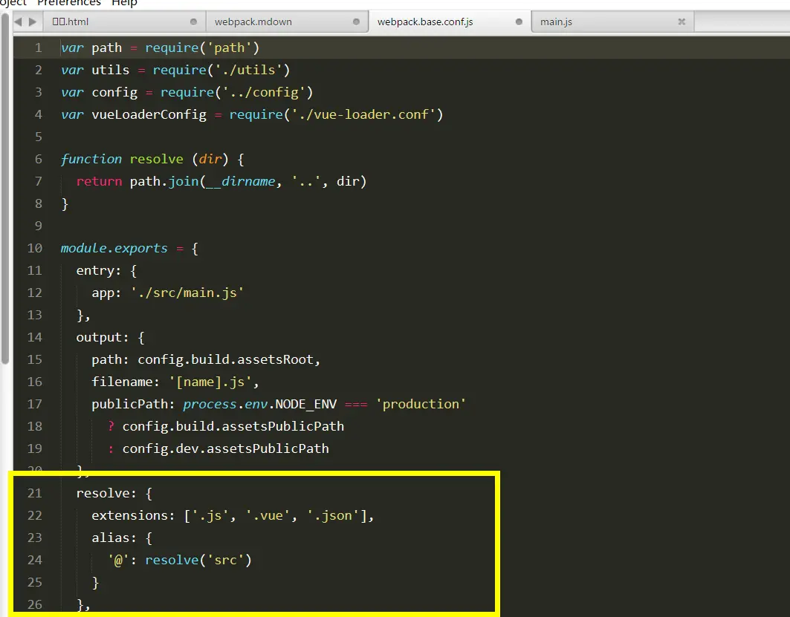Go to next tab using right arrow
This screenshot has height=617, width=790.
[x=33, y=22]
